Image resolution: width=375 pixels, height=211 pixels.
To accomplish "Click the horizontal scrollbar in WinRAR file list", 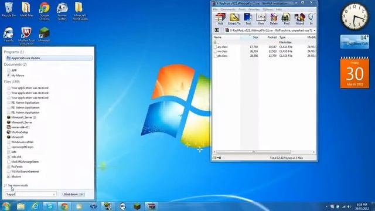I will pos(253,152).
